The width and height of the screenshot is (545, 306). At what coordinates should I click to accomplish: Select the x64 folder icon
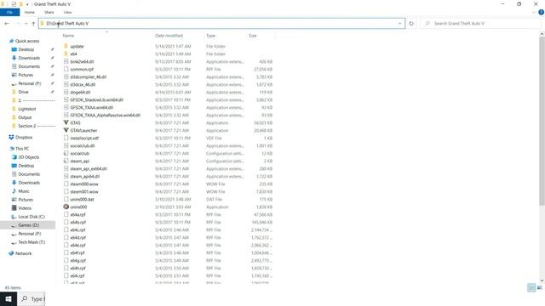[66, 54]
